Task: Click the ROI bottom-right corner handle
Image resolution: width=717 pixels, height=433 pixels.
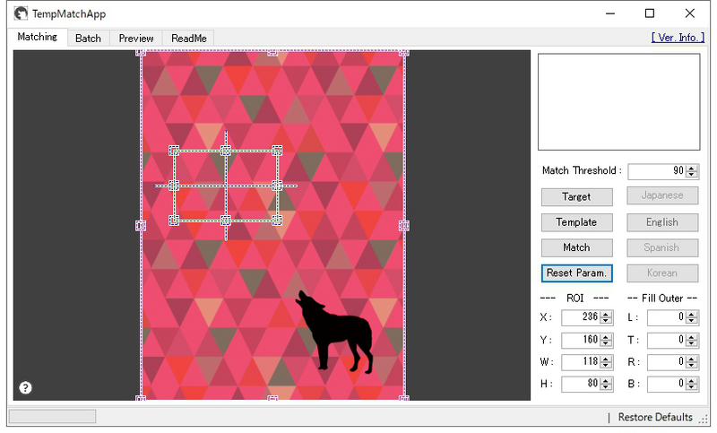Action: click(277, 220)
